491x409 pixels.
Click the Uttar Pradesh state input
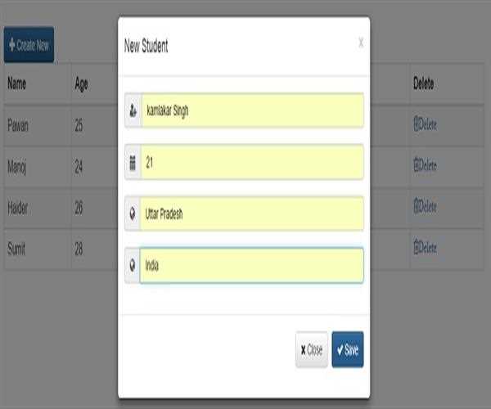coord(251,214)
